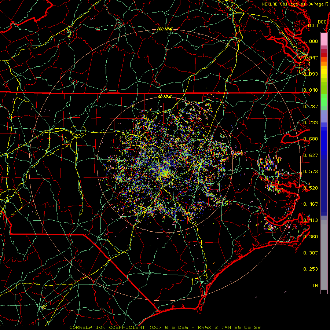330x330 pixels.
Task: Click the 0.787 scale value
Action: (x=311, y=106)
